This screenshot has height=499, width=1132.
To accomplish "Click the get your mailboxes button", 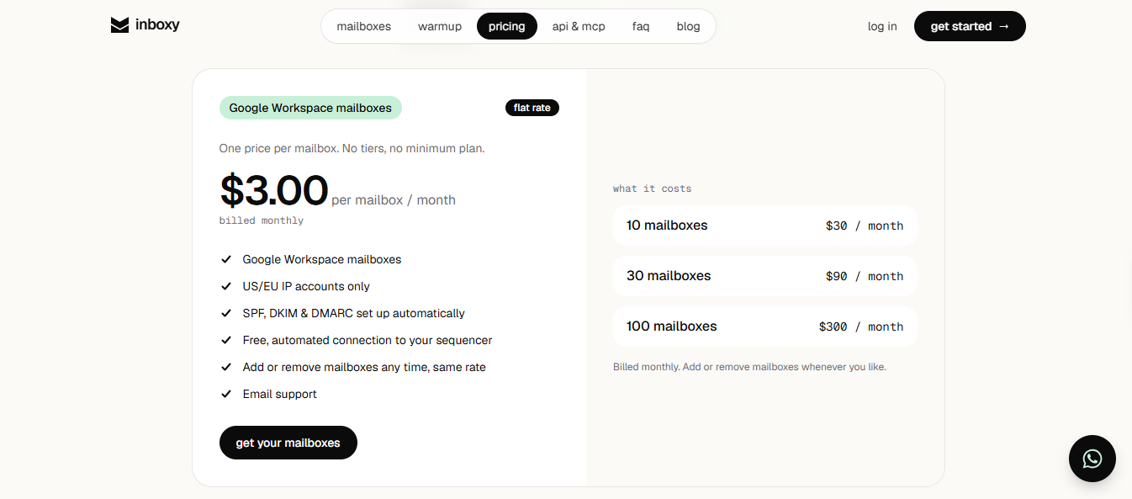I will [x=288, y=443].
